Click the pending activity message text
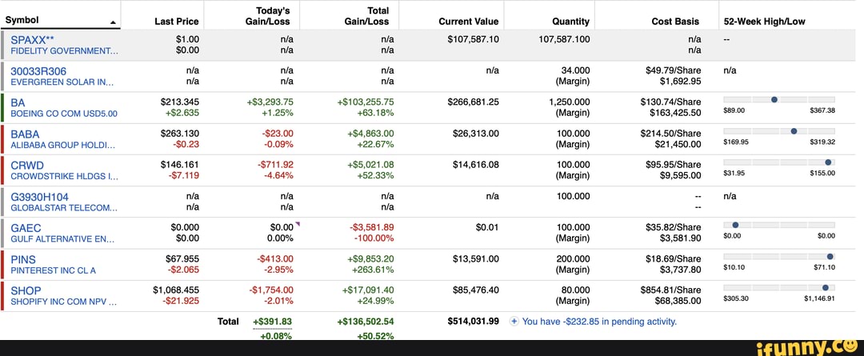Screen dimensions: 864x356 [x=599, y=322]
